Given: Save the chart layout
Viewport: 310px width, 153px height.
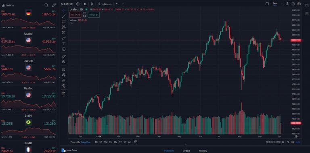Looking at the screenshot, I should [275, 4].
